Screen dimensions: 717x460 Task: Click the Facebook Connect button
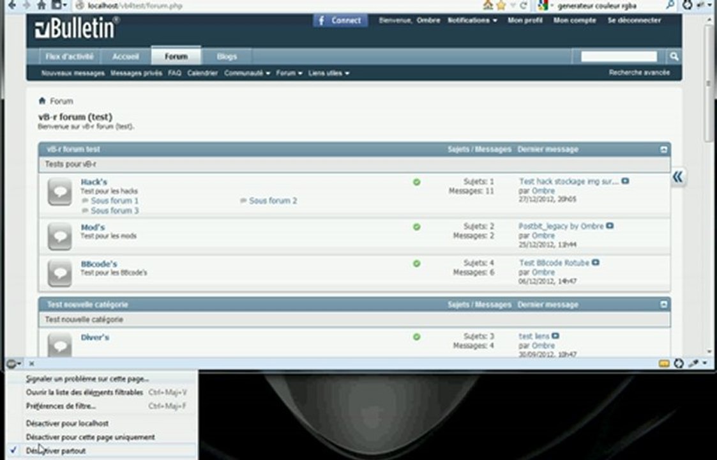pos(340,20)
